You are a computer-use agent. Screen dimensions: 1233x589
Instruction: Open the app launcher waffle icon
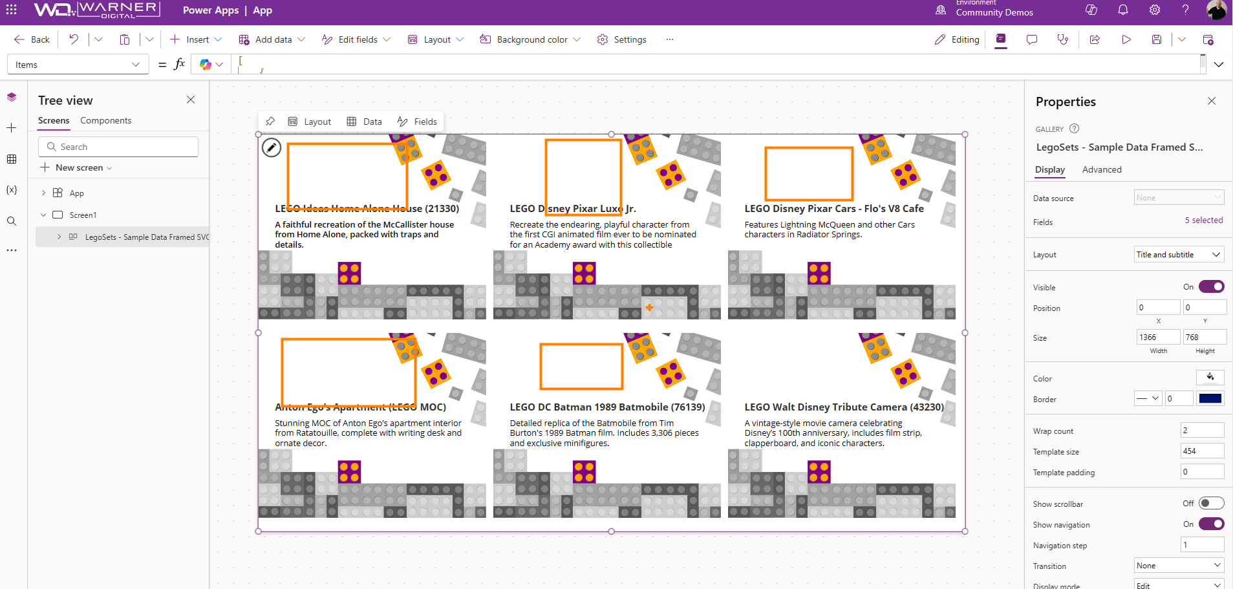coord(12,10)
